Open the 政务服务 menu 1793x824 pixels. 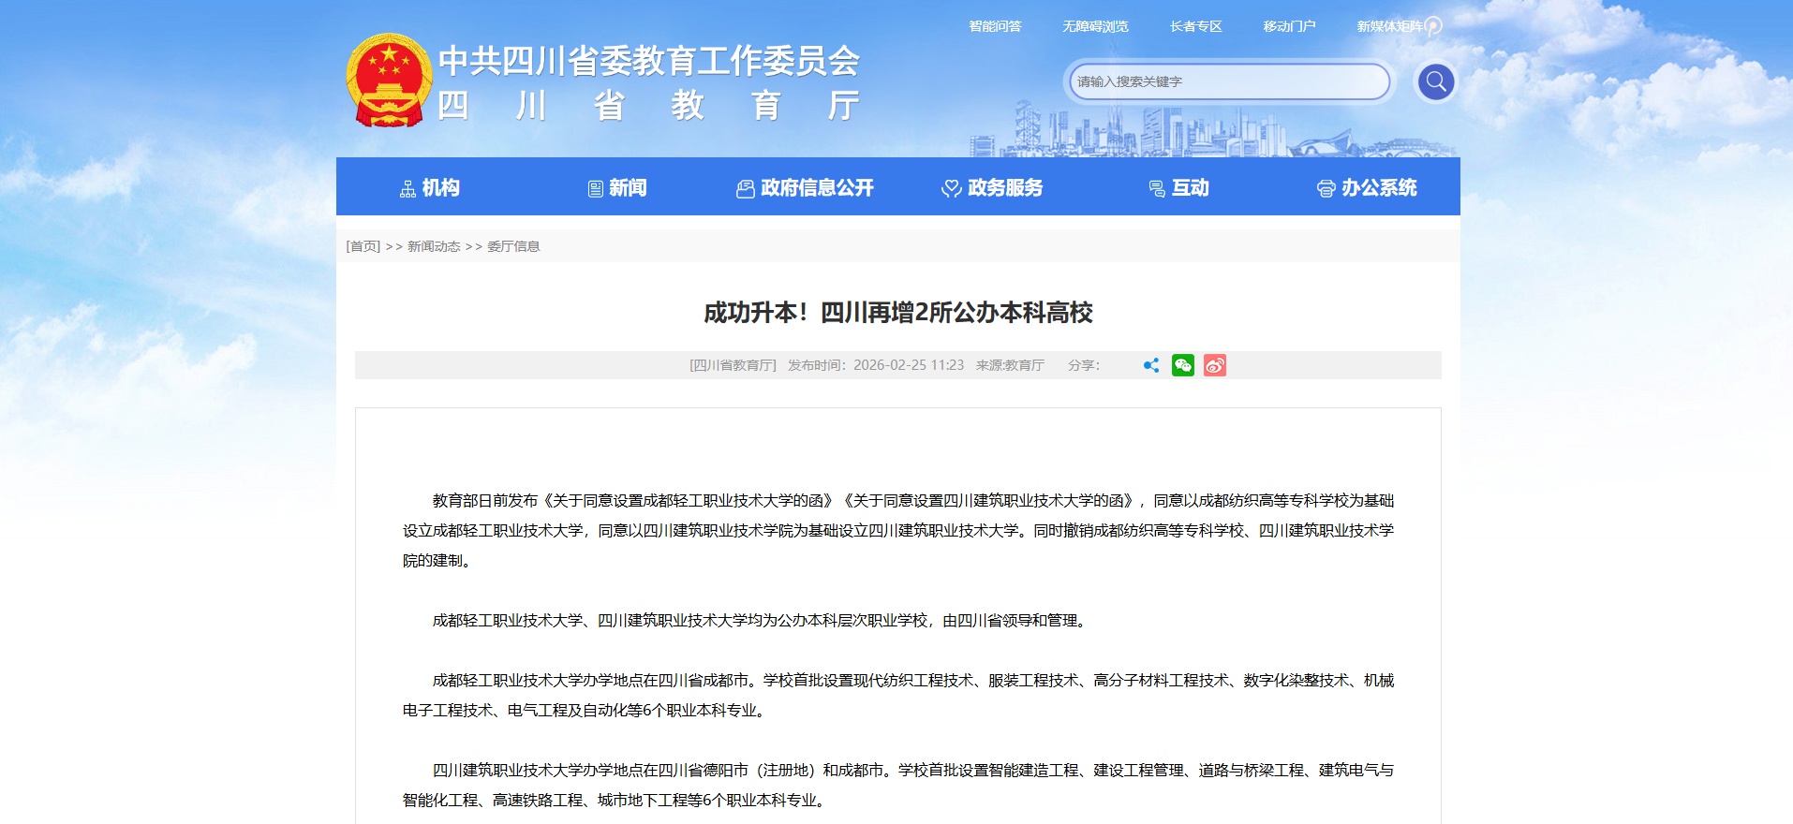click(x=992, y=188)
